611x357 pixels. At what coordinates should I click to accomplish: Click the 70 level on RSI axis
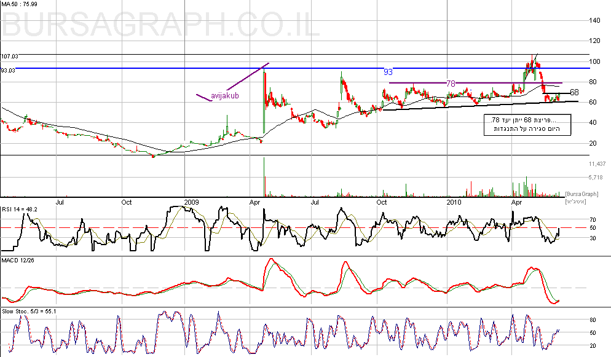coord(593,219)
